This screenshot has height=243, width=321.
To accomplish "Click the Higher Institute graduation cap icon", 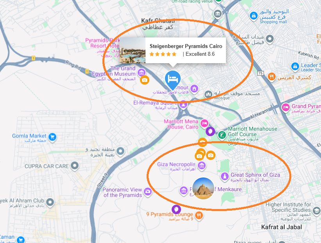I will click(x=316, y=211).
